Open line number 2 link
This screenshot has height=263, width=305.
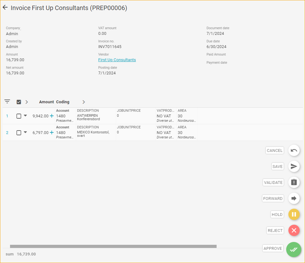coord(8,133)
